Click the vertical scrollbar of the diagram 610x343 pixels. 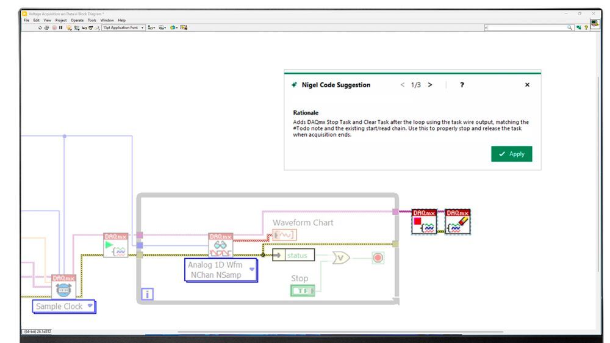(598, 174)
